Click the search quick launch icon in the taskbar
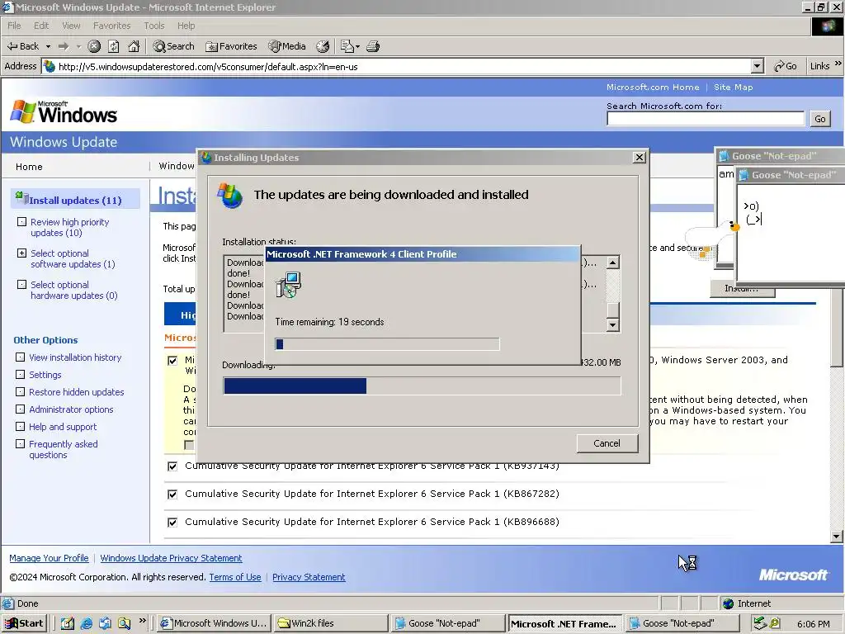The image size is (845, 634). (x=124, y=623)
